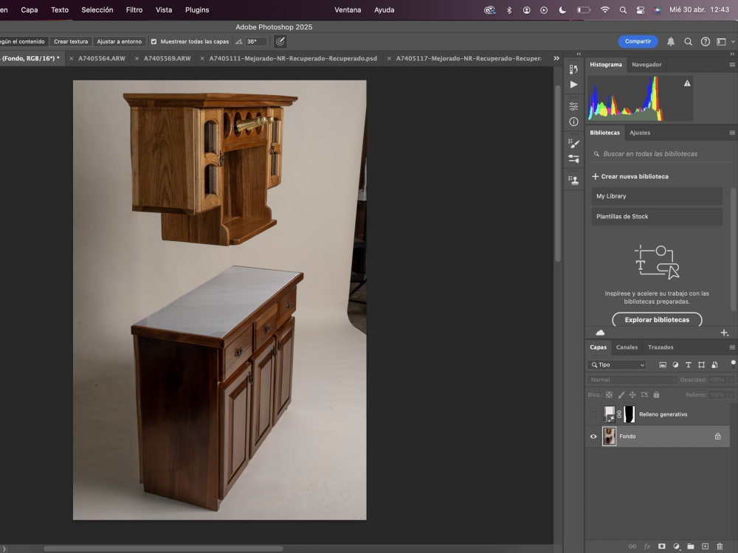Filter layers by adjustment layers icon
Screen dimensions: 738x553
(x=675, y=364)
